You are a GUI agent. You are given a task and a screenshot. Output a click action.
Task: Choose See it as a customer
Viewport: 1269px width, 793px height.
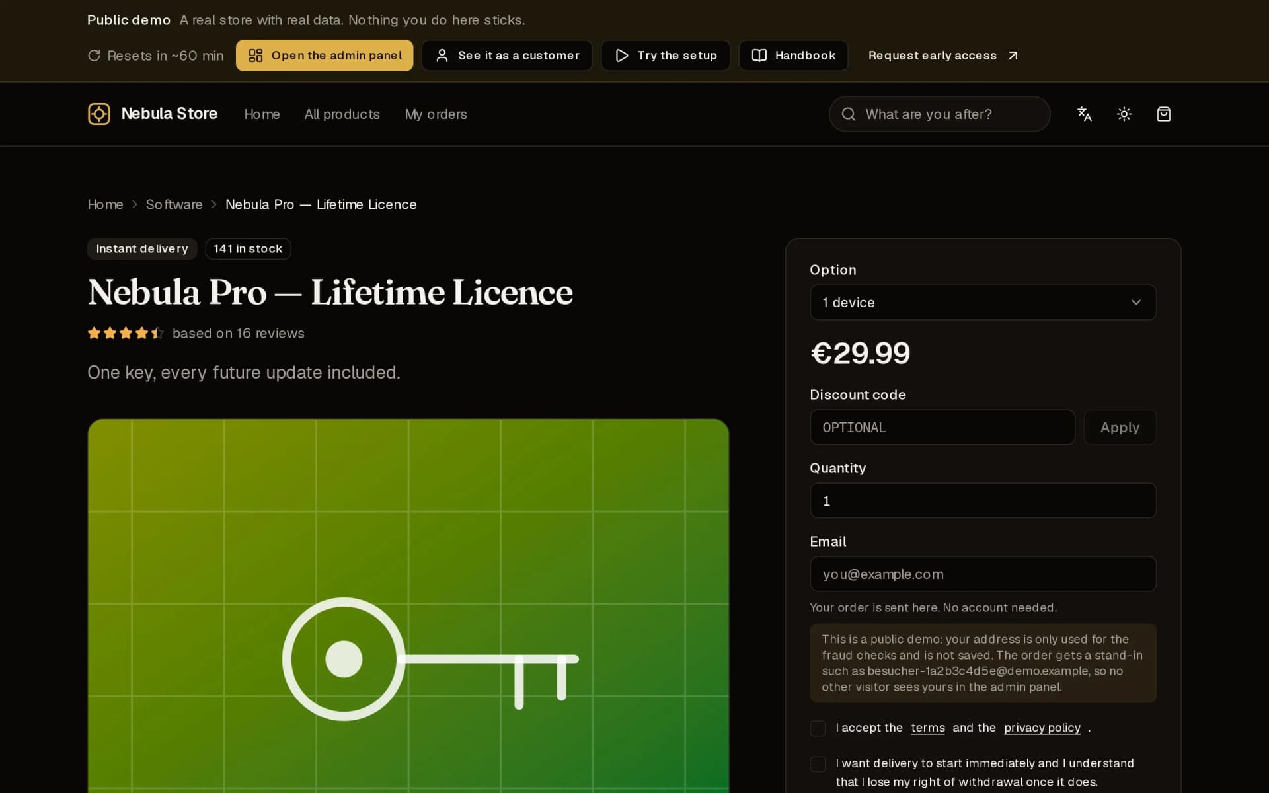click(506, 56)
